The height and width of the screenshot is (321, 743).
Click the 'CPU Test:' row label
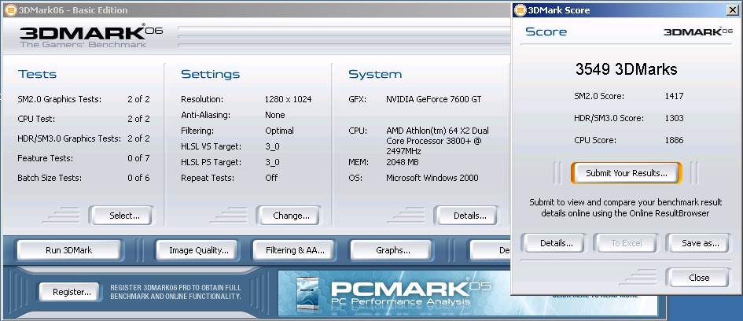point(36,119)
